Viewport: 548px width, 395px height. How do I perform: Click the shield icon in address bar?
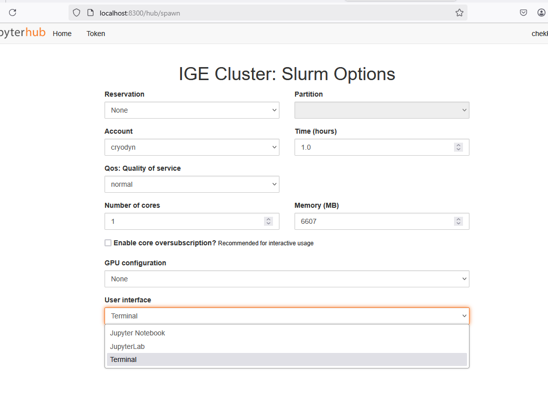point(76,13)
